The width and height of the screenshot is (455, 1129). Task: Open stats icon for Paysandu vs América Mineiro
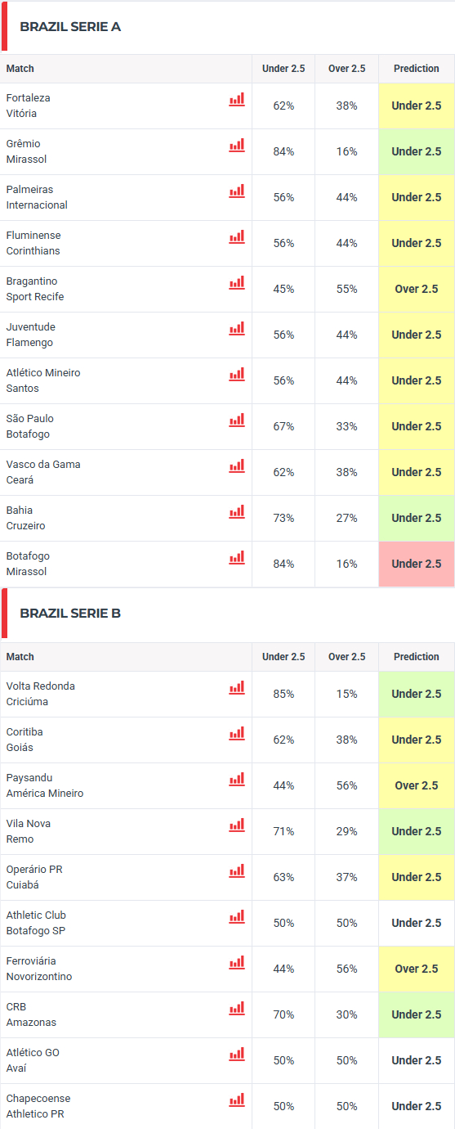tap(237, 779)
